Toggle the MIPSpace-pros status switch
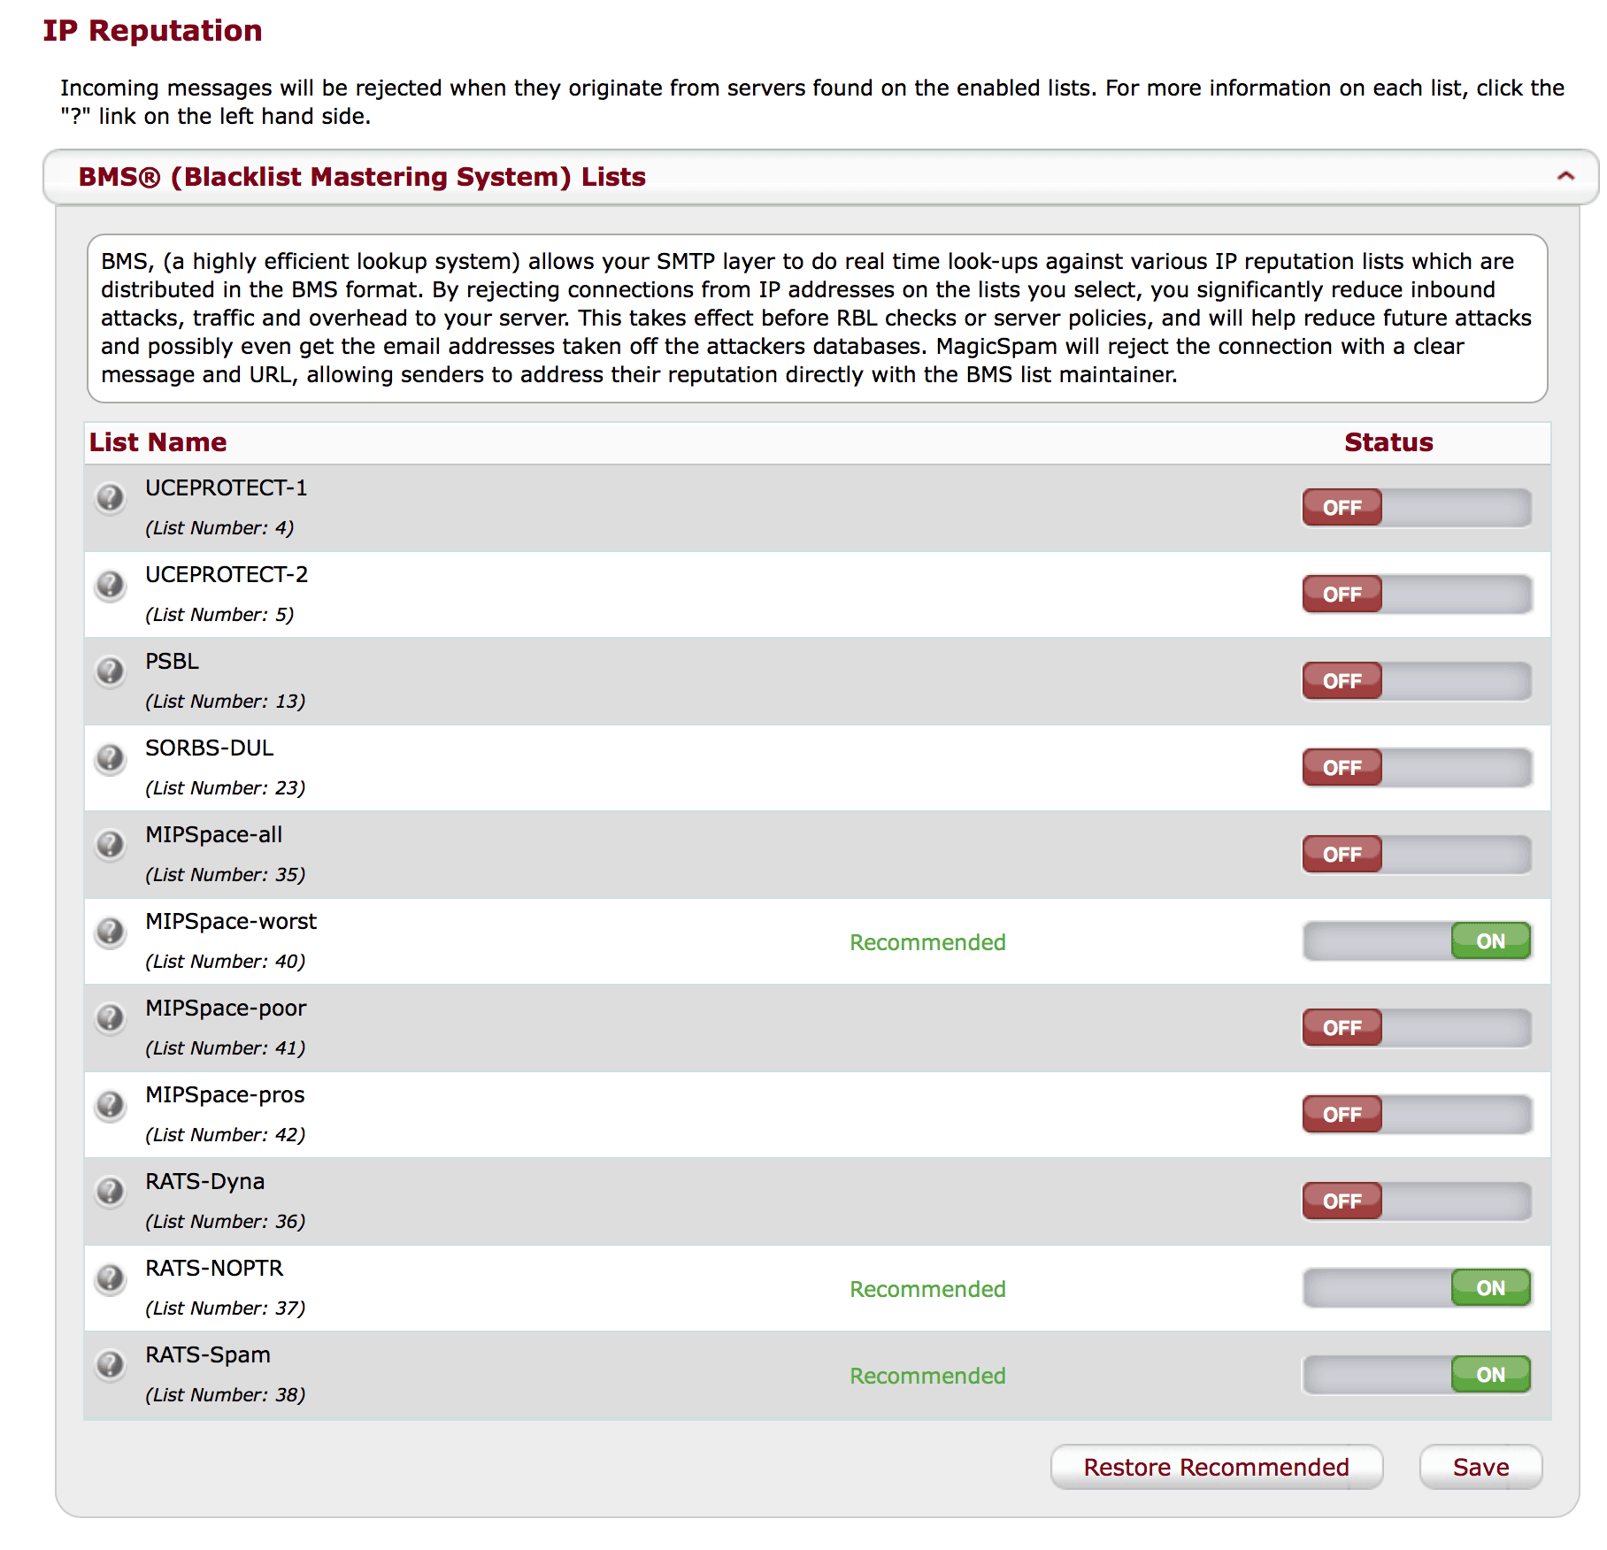The width and height of the screenshot is (1607, 1550). pyautogui.click(x=1416, y=1115)
